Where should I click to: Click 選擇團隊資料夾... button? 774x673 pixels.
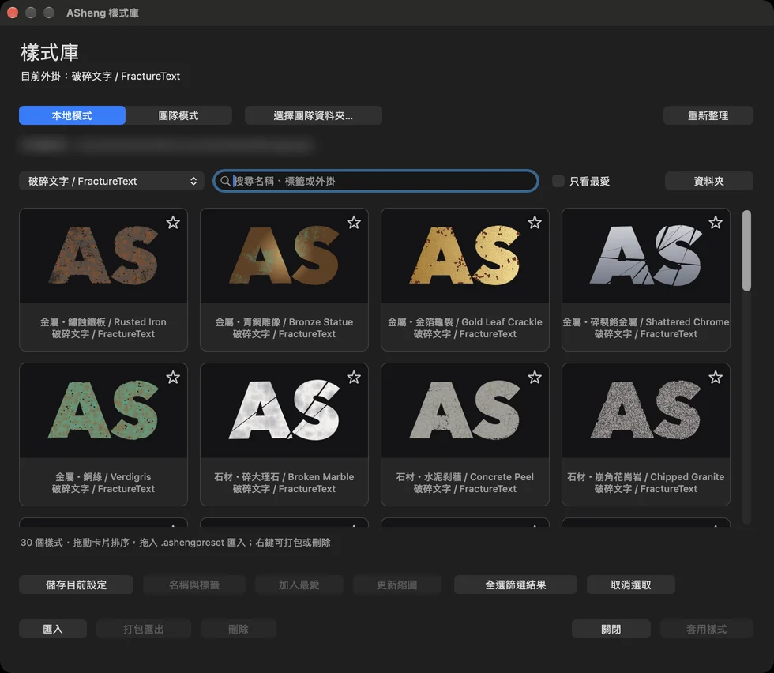314,115
